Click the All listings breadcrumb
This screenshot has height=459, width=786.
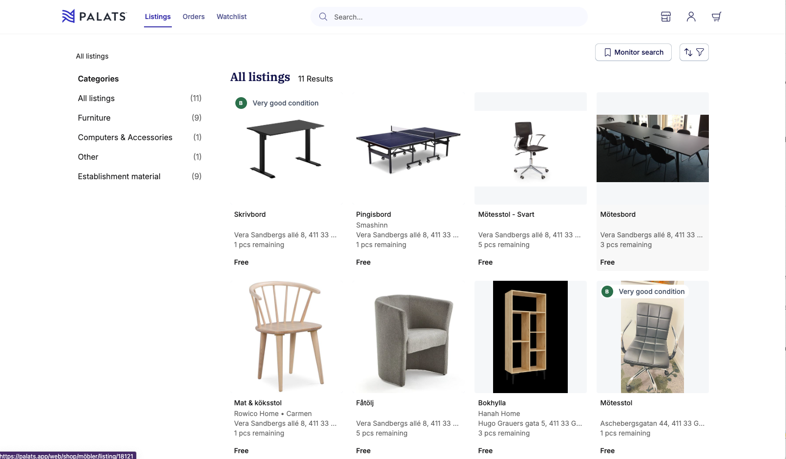92,56
